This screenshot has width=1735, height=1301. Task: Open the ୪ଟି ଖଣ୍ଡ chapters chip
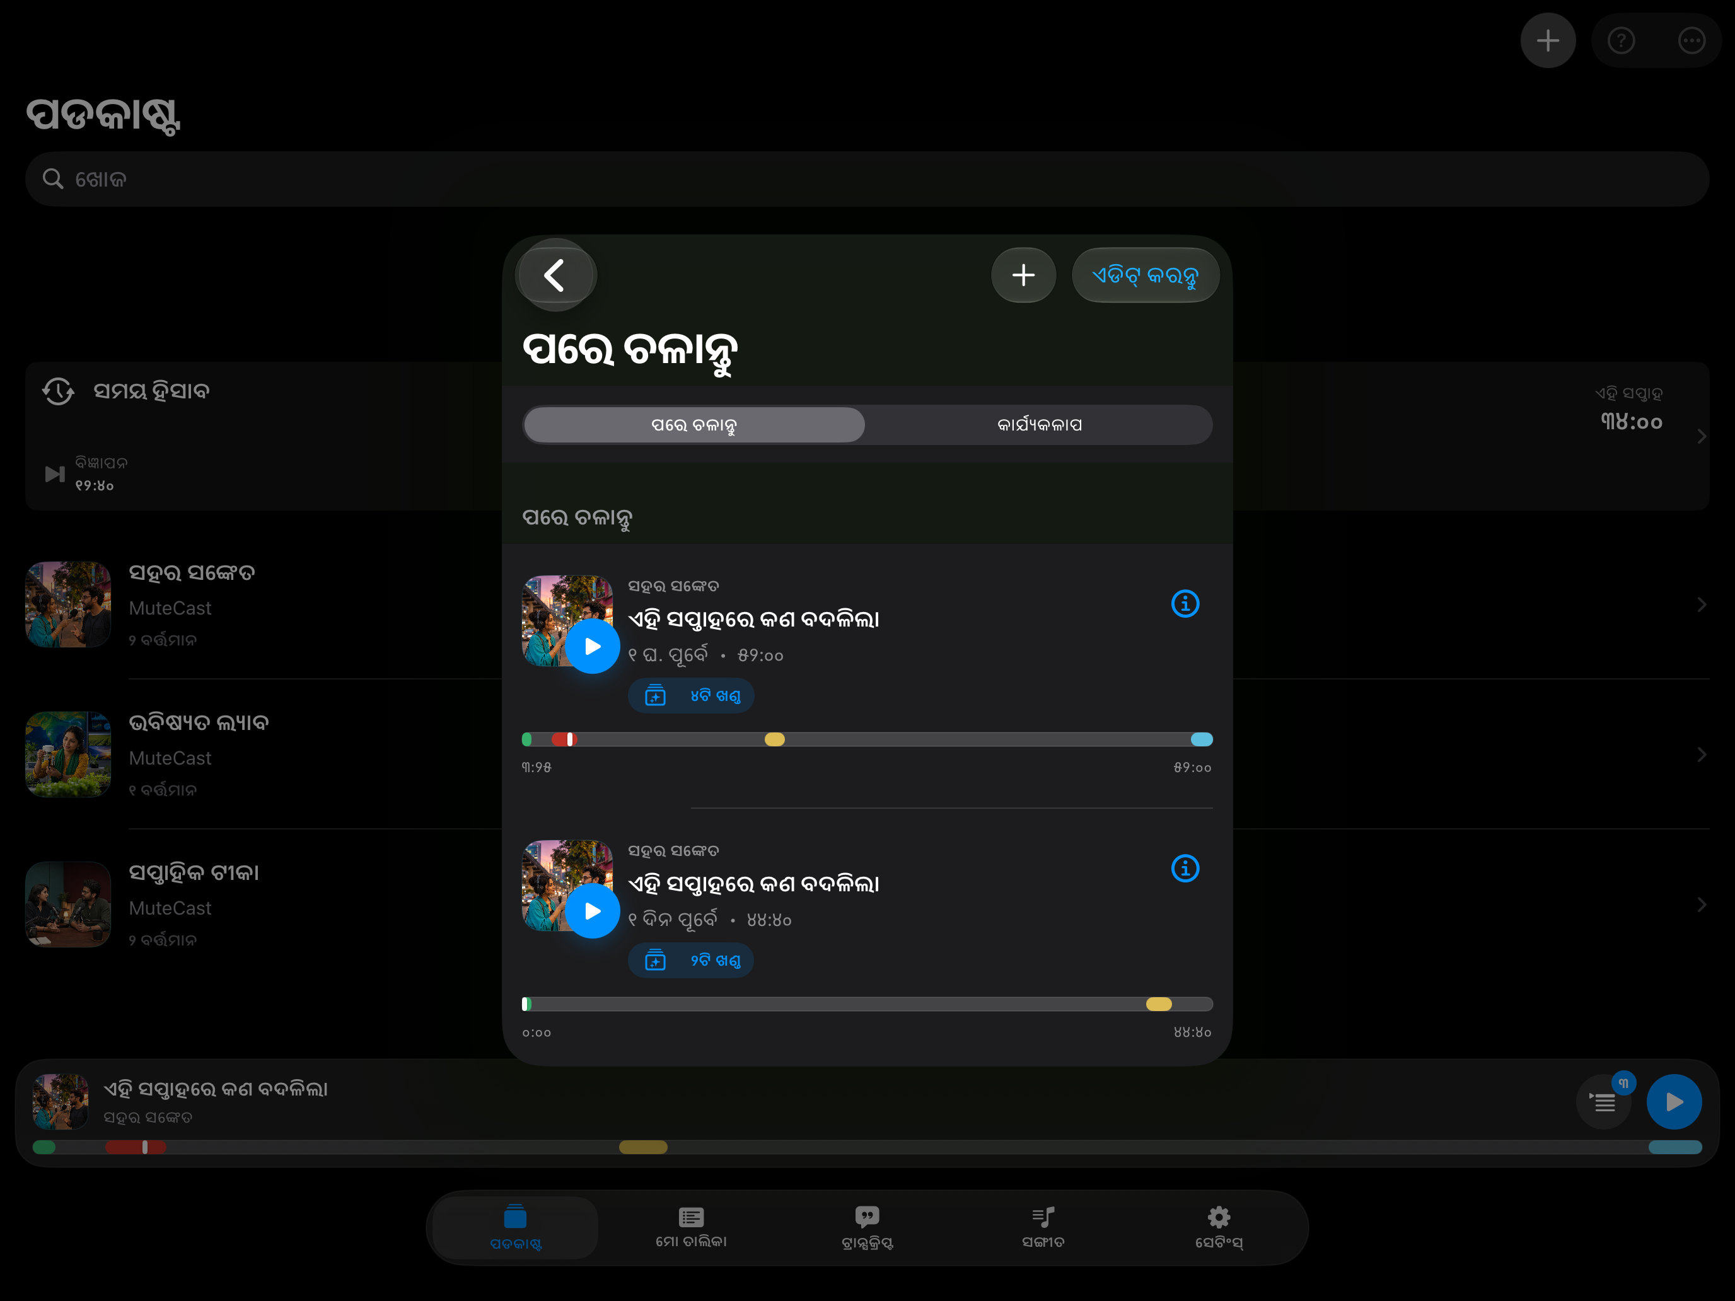[691, 697]
